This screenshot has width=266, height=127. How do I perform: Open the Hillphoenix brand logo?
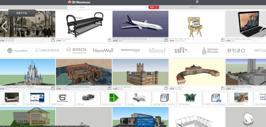pos(131,50)
